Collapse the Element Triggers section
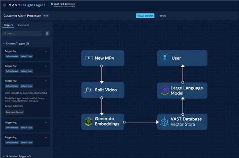Image resolution: width=239 pixels, height=158 pixels. [4, 43]
